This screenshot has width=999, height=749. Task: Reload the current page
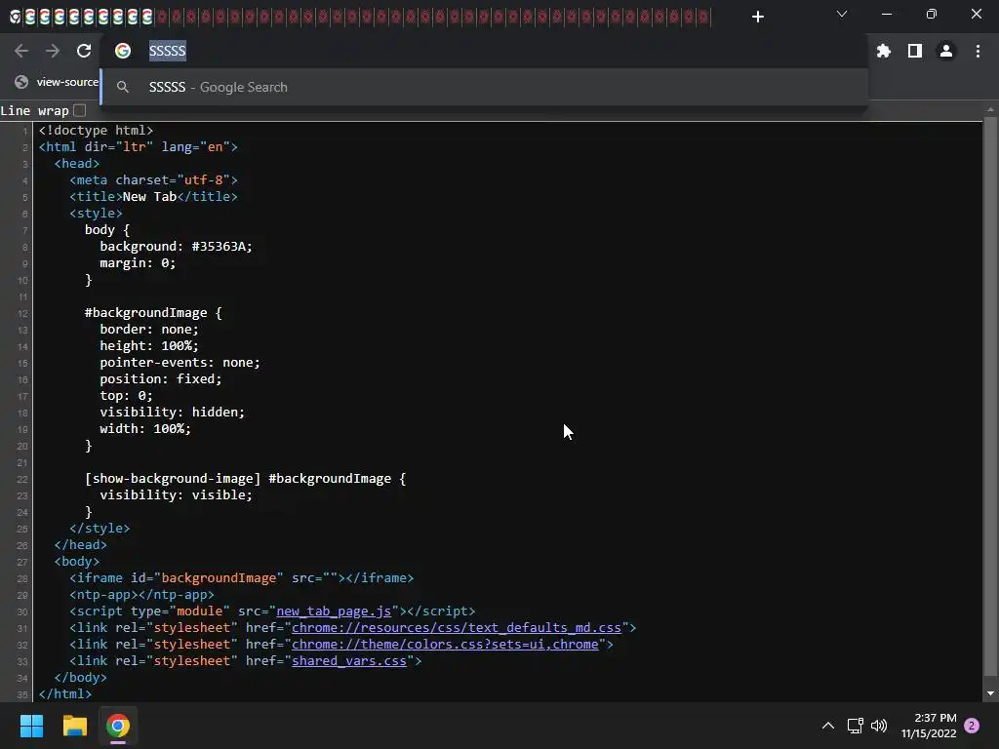tap(84, 51)
